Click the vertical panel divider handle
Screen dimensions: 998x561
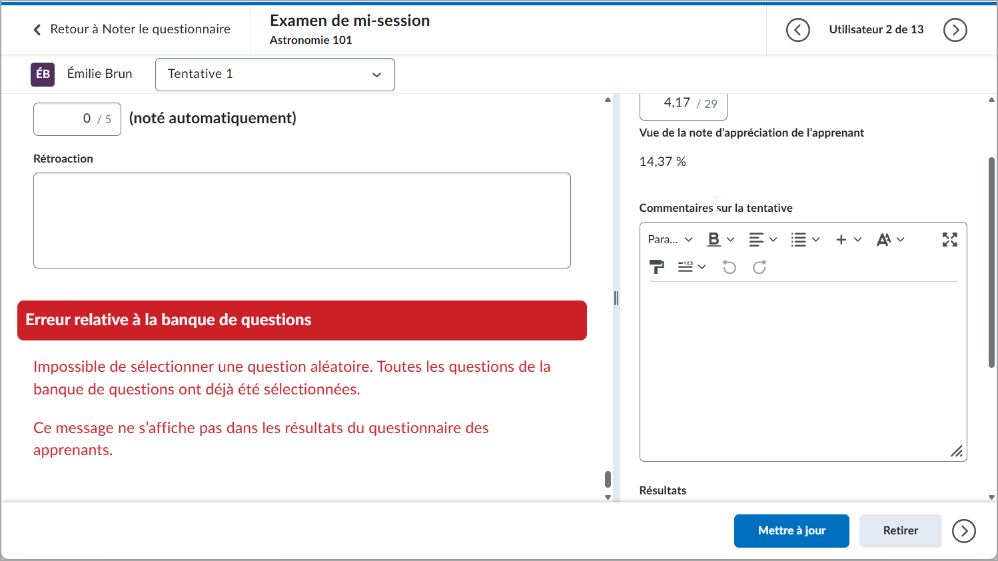click(616, 298)
